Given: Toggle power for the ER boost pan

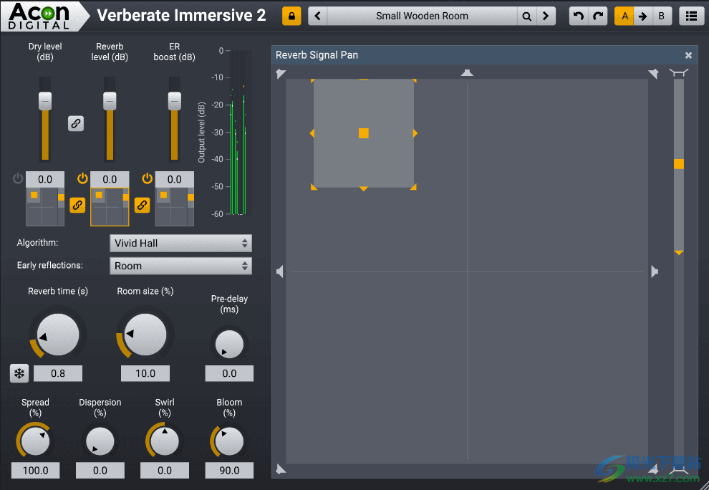Looking at the screenshot, I should [x=147, y=178].
